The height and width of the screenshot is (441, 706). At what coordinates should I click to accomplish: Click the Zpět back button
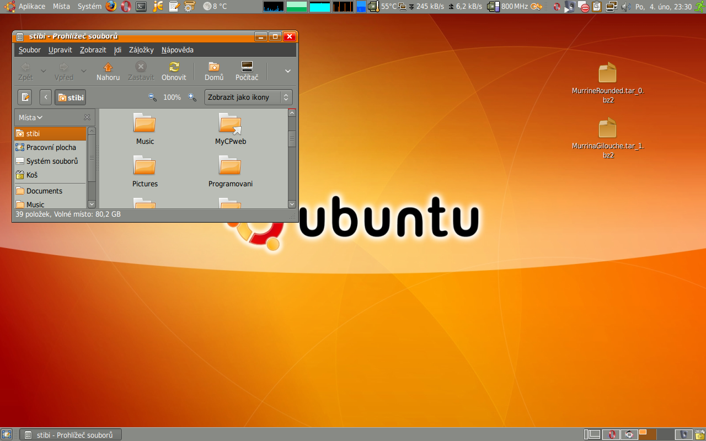25,71
